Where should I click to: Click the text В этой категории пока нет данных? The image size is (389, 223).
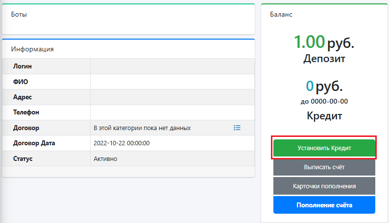coord(142,128)
